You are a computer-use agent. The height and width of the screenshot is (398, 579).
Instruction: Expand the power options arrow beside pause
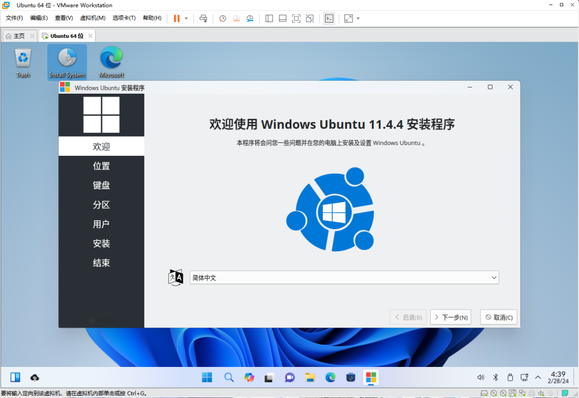pyautogui.click(x=187, y=19)
